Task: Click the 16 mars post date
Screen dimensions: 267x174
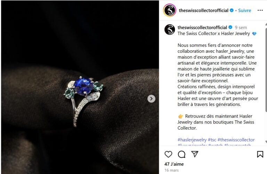Action: tap(171, 170)
